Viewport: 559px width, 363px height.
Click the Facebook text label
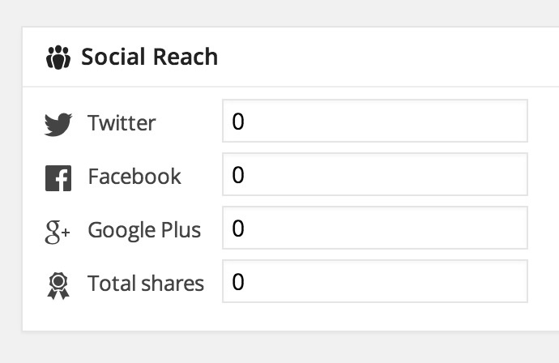click(x=134, y=177)
